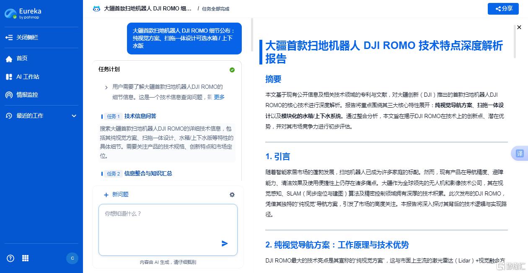Send message with paper plane icon
528x273 pixels.
click(x=225, y=243)
